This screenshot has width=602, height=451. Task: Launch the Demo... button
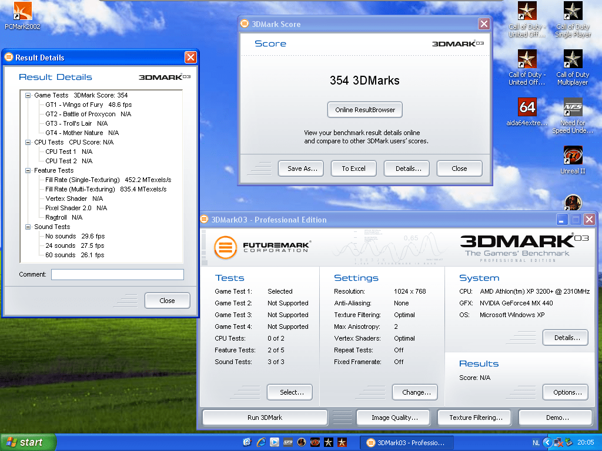coord(556,418)
